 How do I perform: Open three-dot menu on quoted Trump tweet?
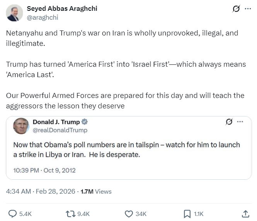tap(240, 122)
